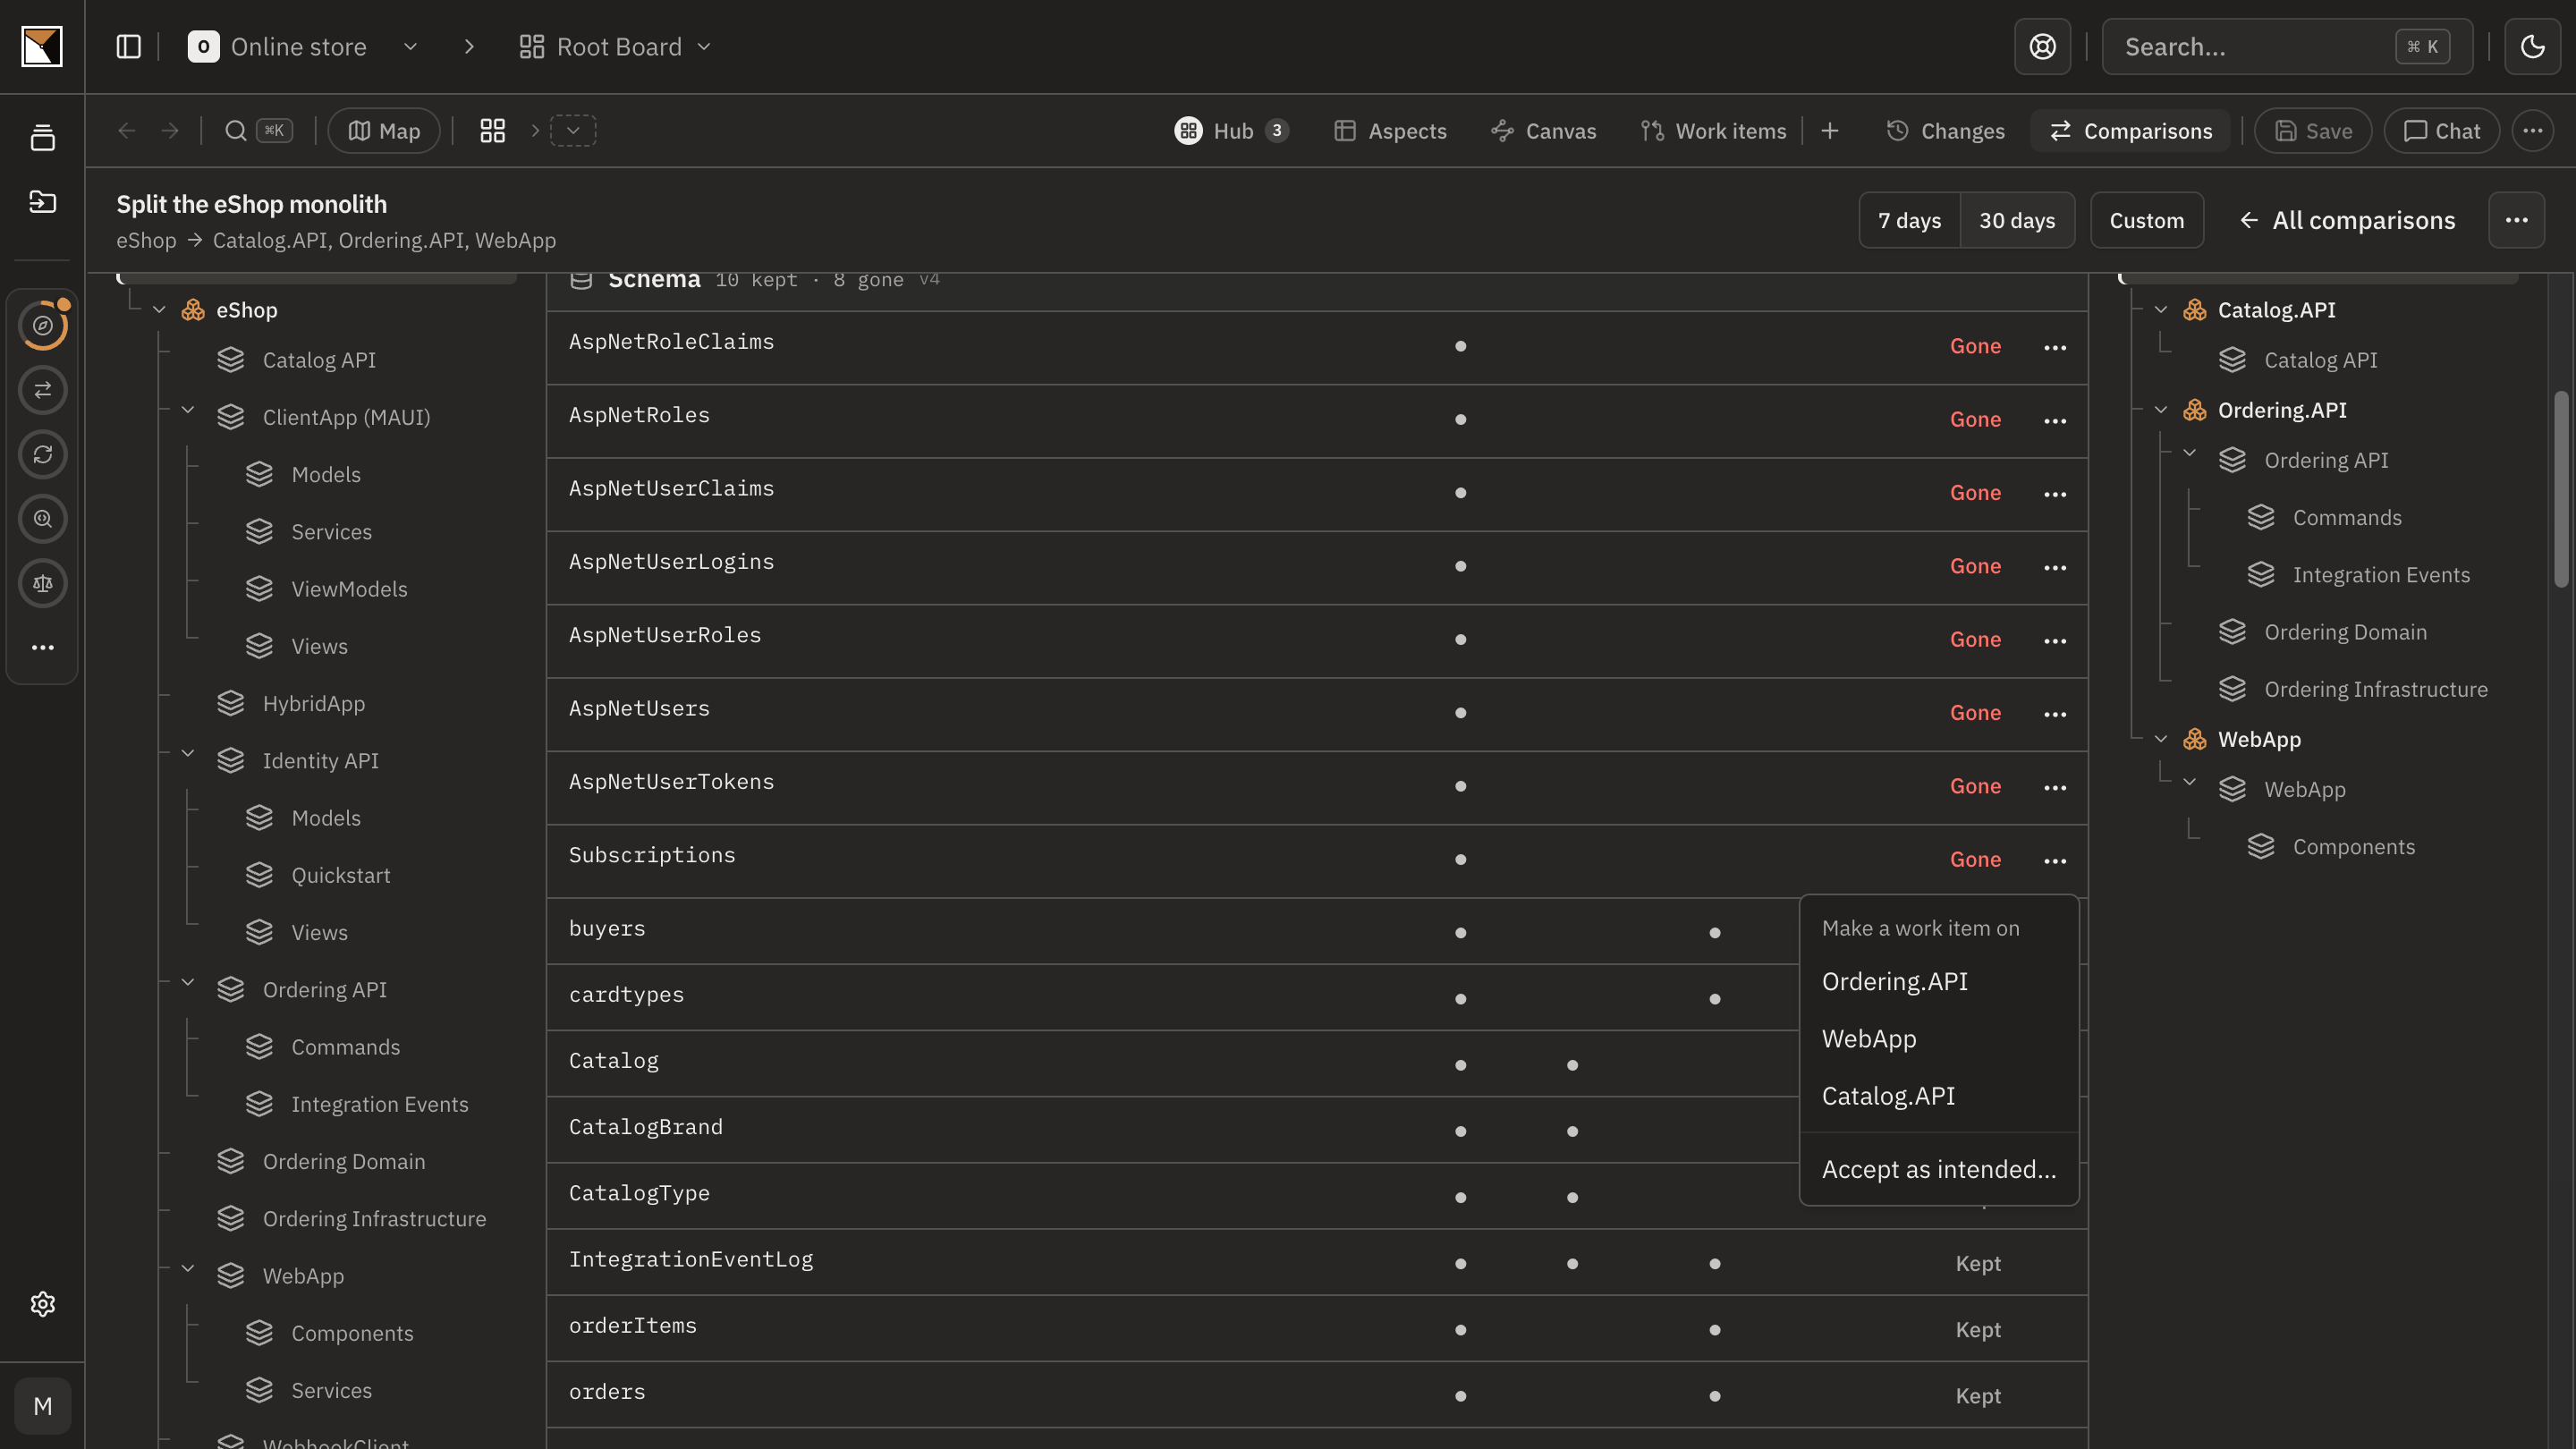Open the toolbar overflow menu next to Chat
Viewport: 2576px width, 1449px height.
2532,131
